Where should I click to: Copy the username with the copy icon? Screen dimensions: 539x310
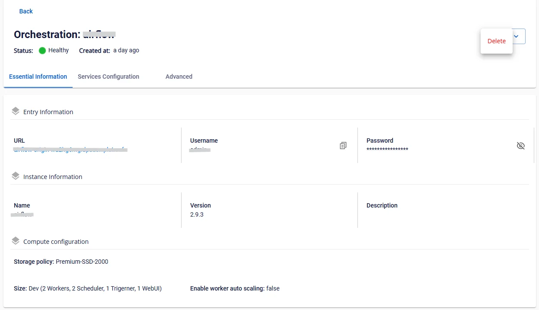click(343, 146)
